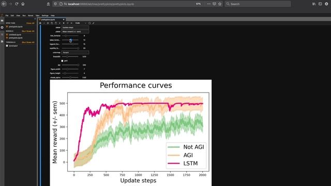The width and height of the screenshot is (331, 186).
Task: Click the browser Forward arrow
Action: pyautogui.click(x=10, y=4)
